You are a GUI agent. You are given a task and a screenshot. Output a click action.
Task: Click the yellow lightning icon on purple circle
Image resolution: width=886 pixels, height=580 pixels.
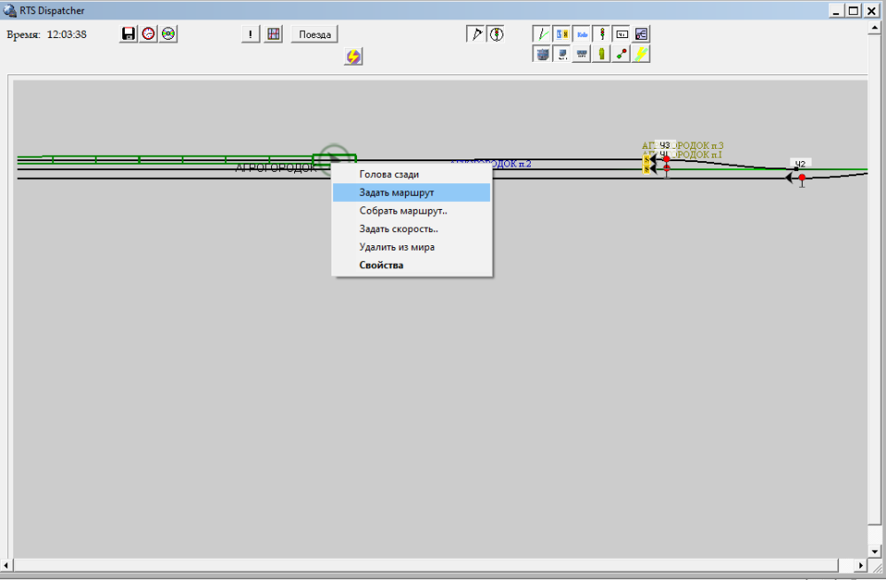click(354, 57)
